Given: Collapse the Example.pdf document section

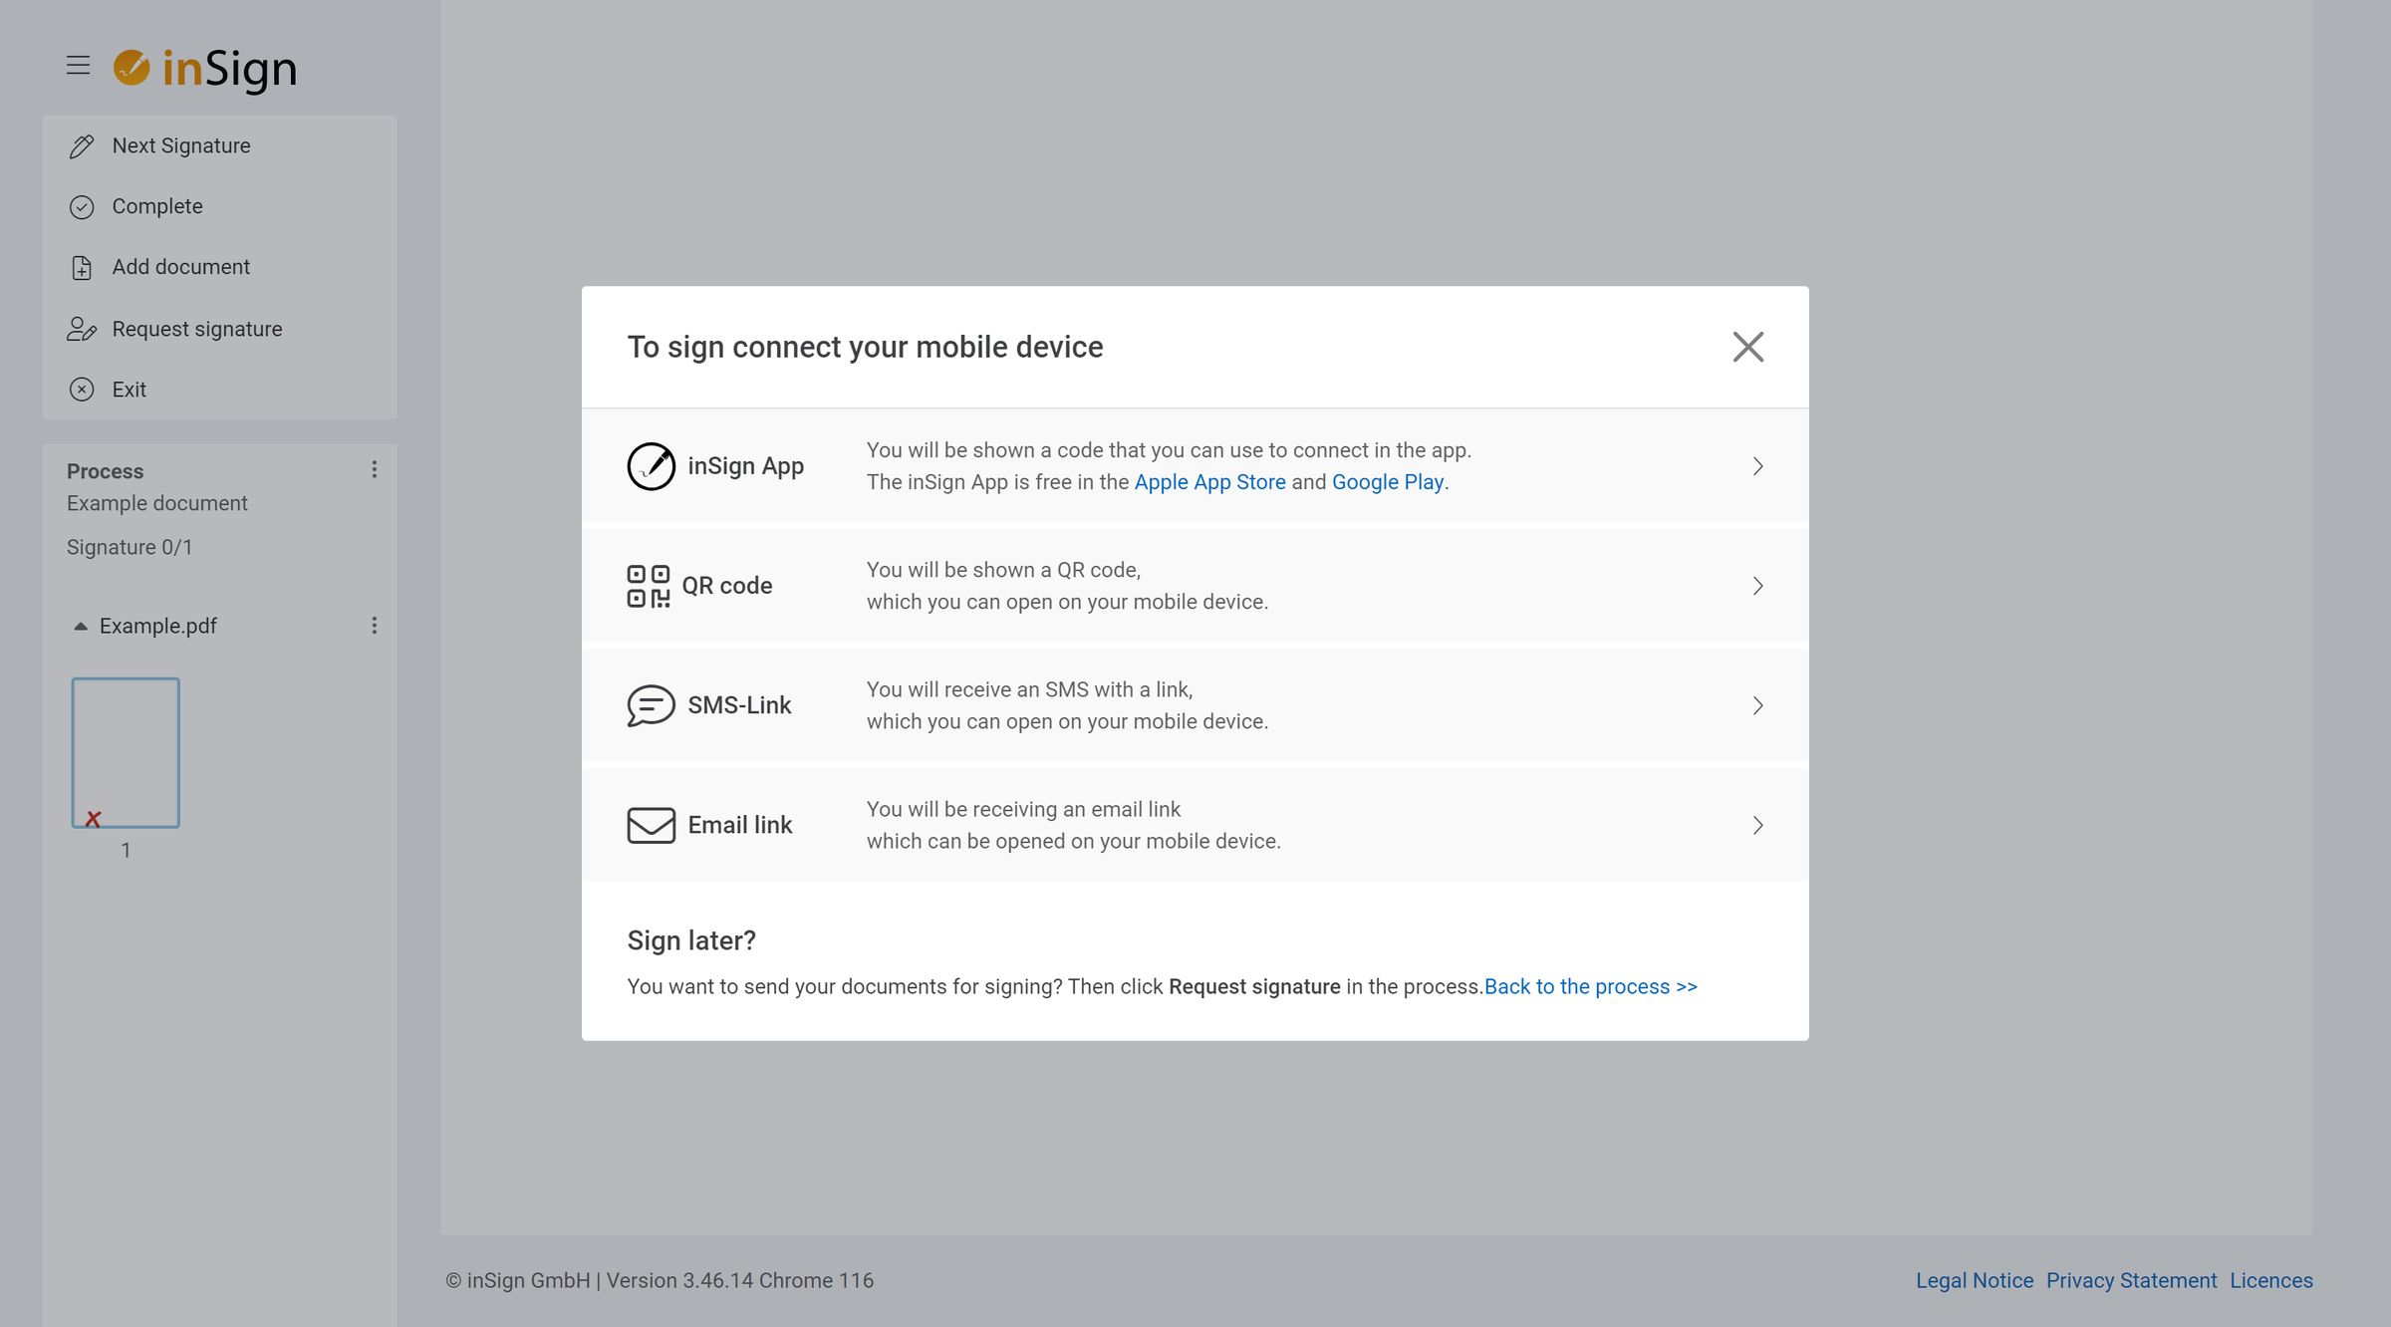Looking at the screenshot, I should (x=81, y=626).
